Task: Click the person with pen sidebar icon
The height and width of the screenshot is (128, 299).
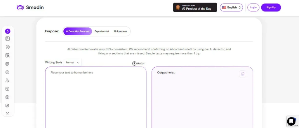Action: click(8, 80)
